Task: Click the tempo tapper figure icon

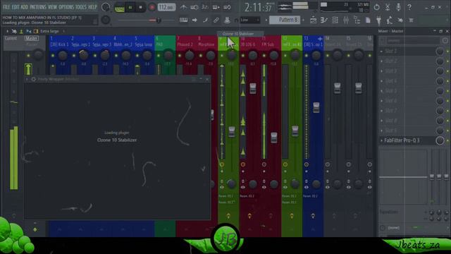Action: tap(390, 20)
